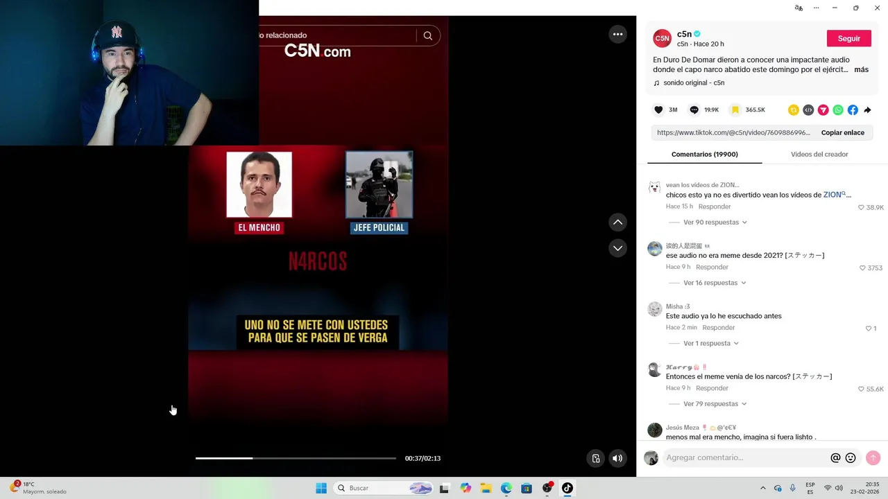Seek on the video progress bar
Image resolution: width=888 pixels, height=499 pixels.
point(296,458)
